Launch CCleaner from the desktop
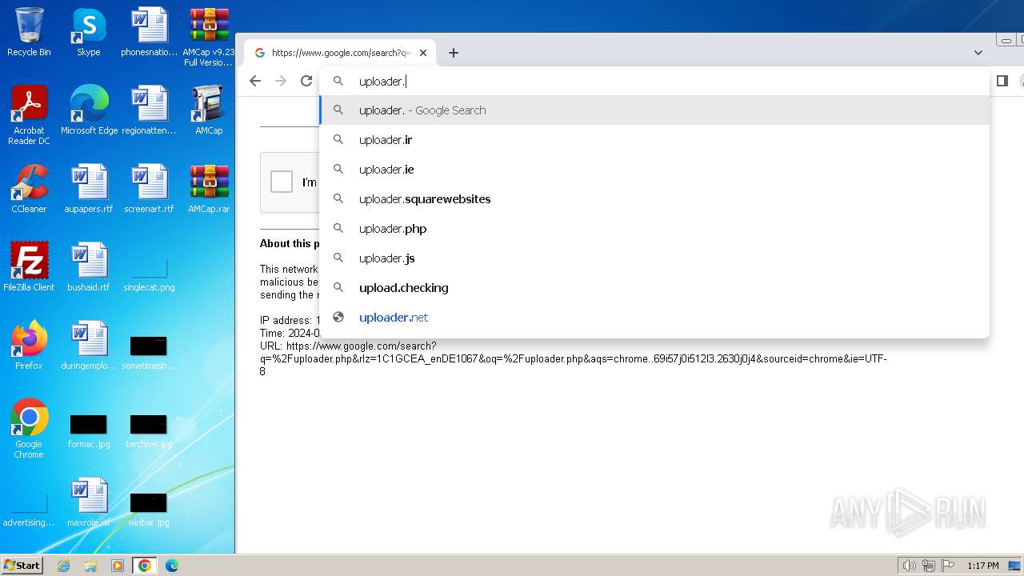Screen dimensions: 1024x576 29,189
